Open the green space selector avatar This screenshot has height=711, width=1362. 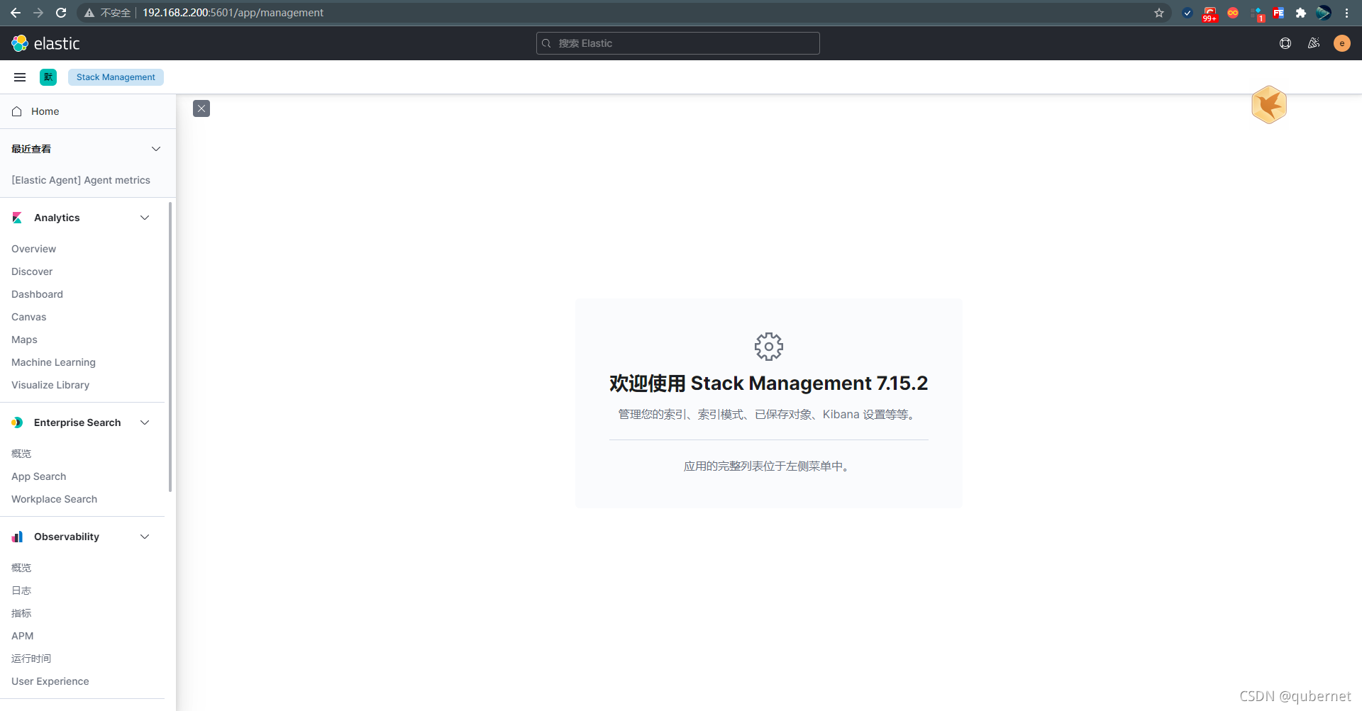(48, 77)
